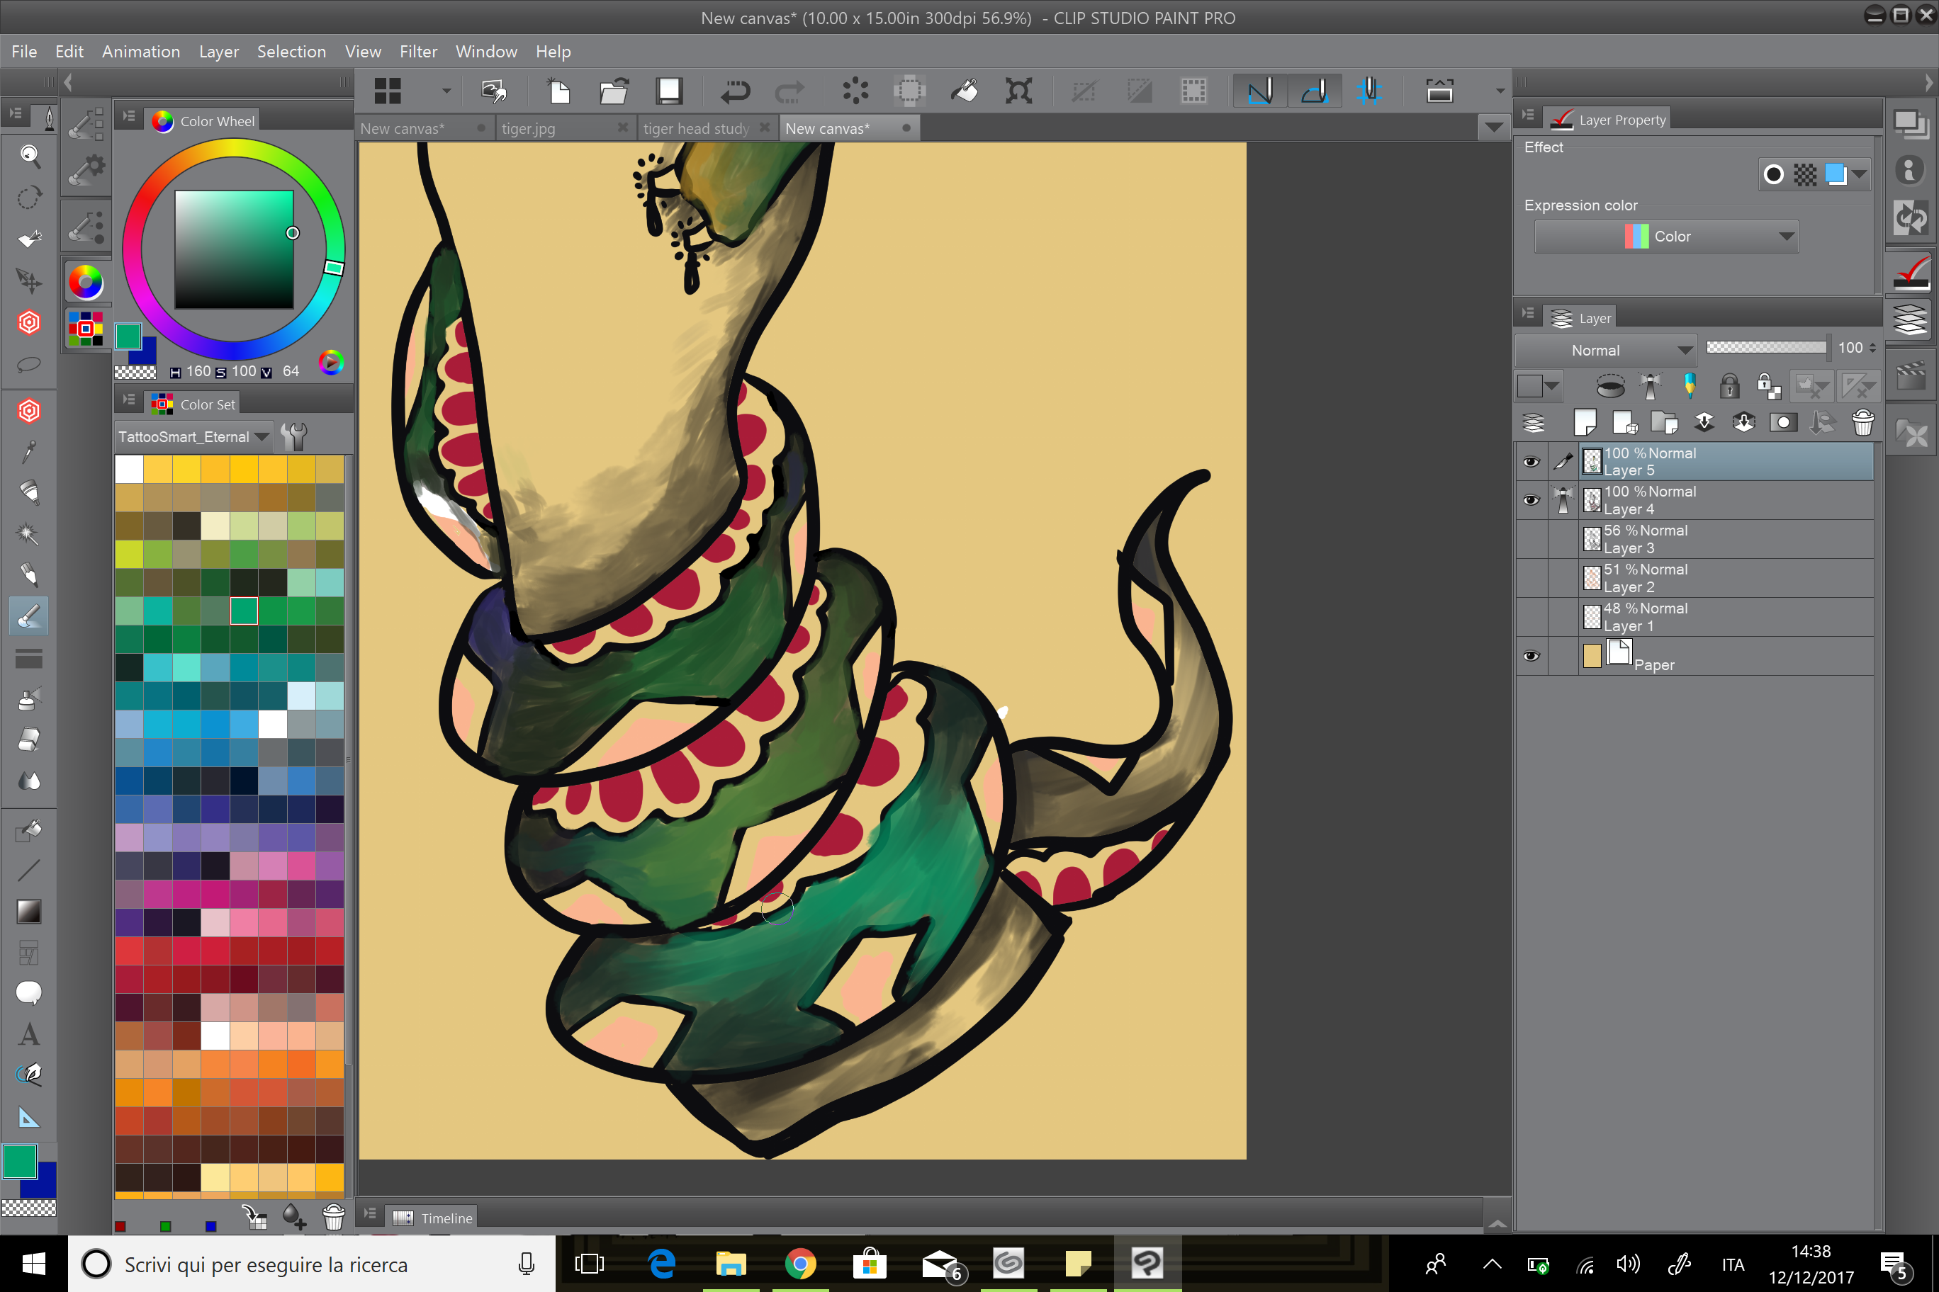Select the Magnifier zoom tool

point(29,155)
